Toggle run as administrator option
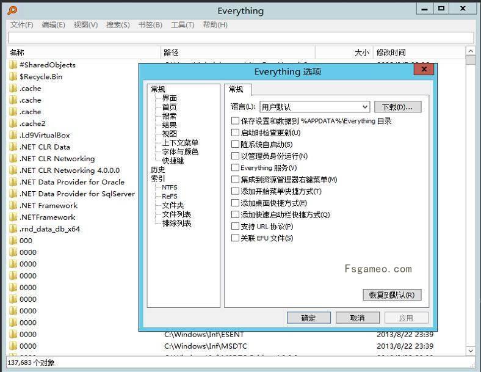This screenshot has height=372, width=481. point(235,156)
